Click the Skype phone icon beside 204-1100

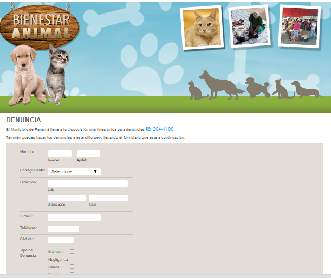(148, 129)
